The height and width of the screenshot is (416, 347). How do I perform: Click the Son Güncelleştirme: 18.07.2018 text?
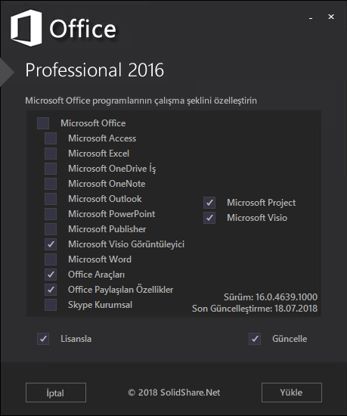pos(255,309)
